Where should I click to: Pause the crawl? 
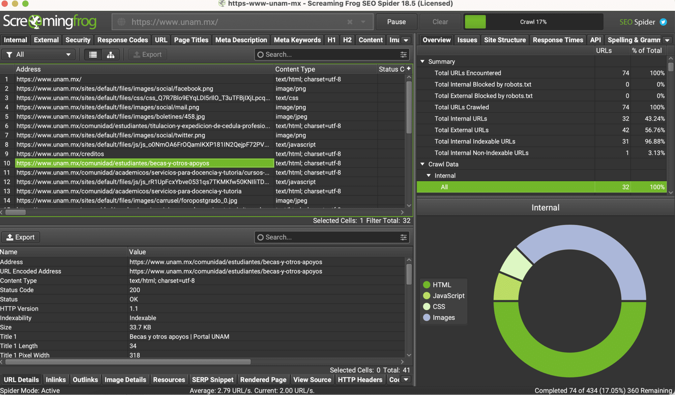[396, 22]
